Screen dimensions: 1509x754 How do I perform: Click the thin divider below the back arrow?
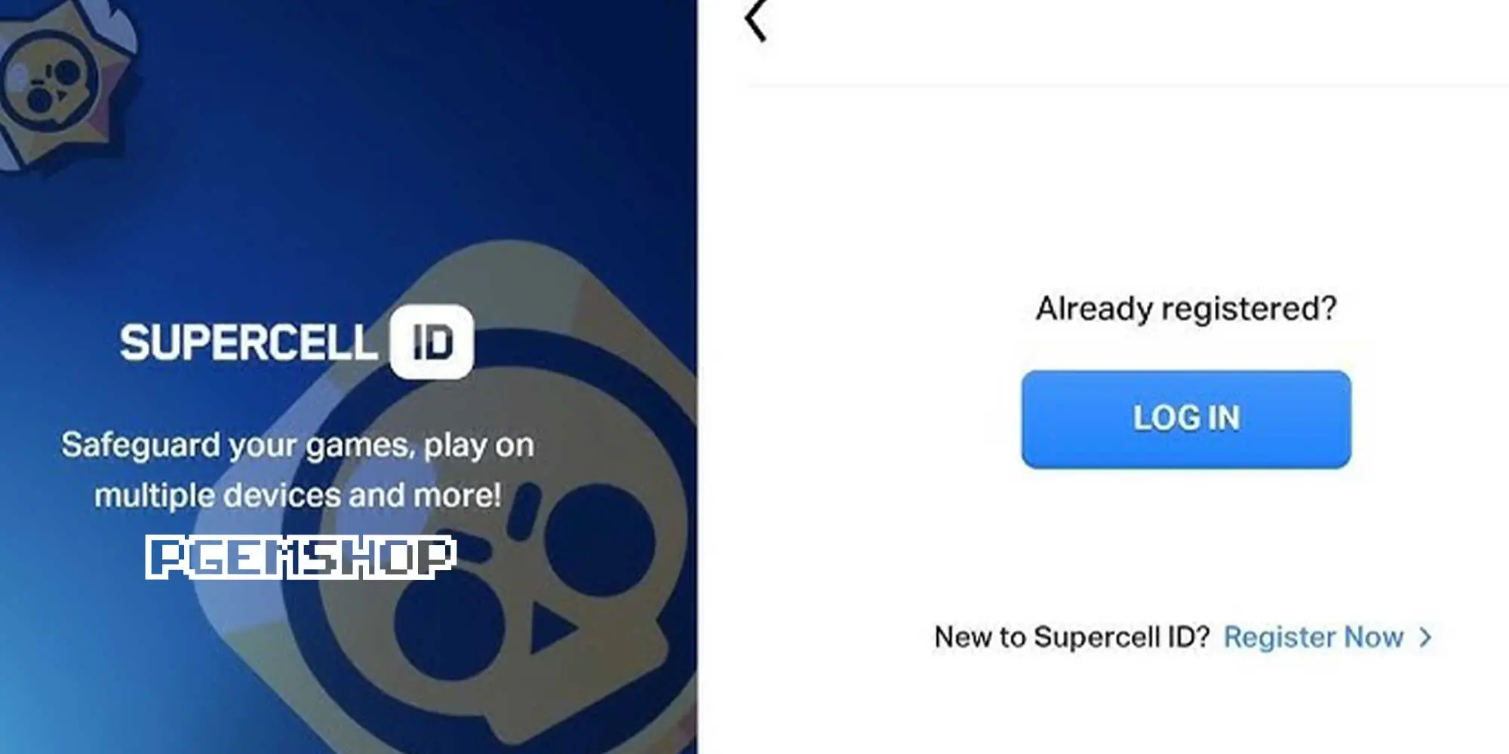pyautogui.click(x=1128, y=87)
